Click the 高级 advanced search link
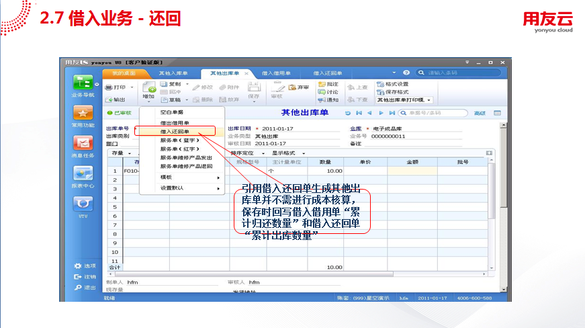The image size is (585, 328). [x=480, y=113]
